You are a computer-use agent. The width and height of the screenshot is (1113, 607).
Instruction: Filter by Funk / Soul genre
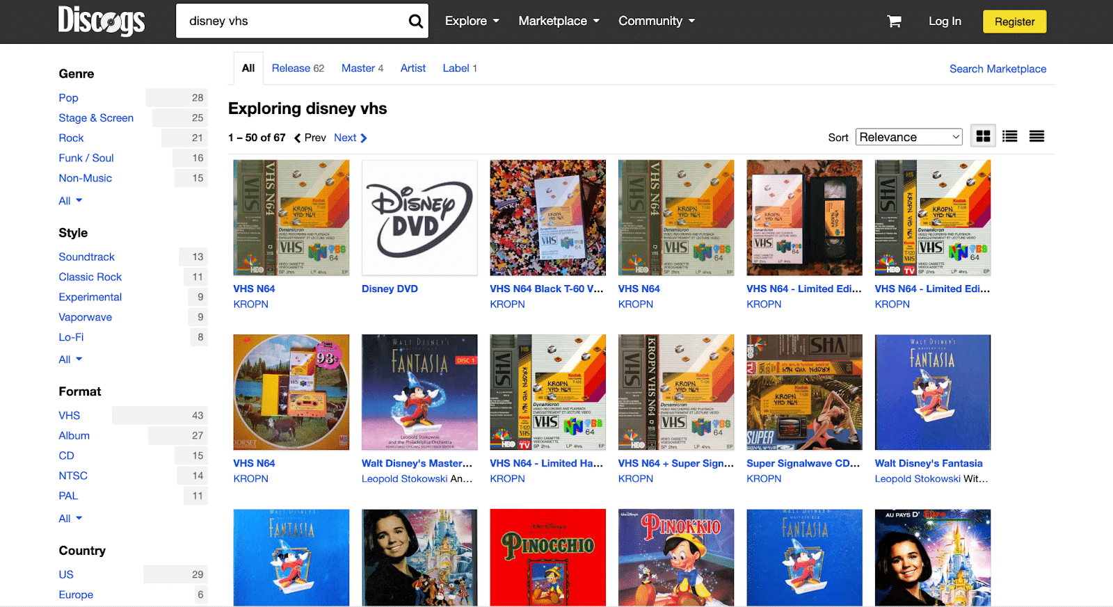click(x=86, y=159)
